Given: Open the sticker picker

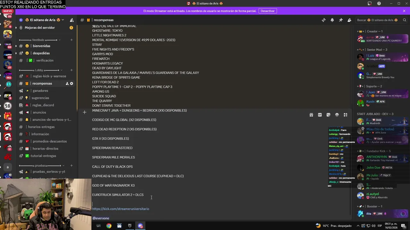Looking at the screenshot, I should point(328,115).
